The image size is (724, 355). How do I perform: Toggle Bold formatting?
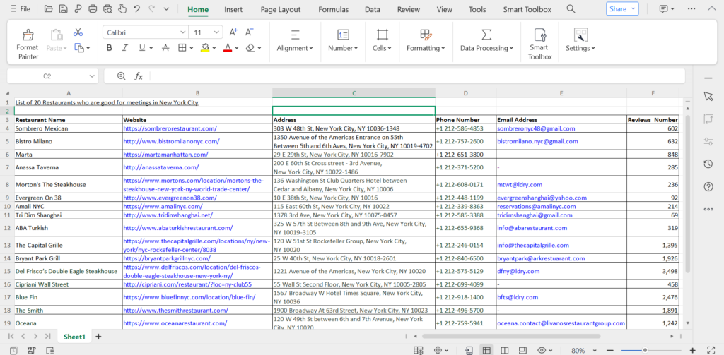[x=110, y=48]
